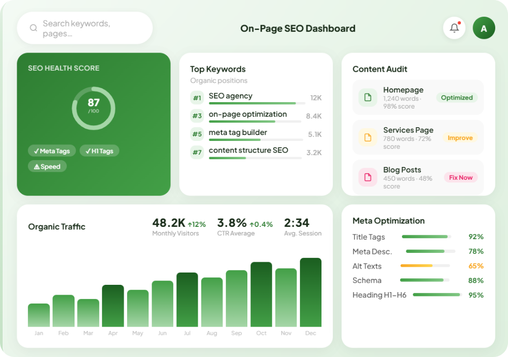Click the December bar in Organic Traffic chart
The height and width of the screenshot is (357, 508).
point(310,292)
